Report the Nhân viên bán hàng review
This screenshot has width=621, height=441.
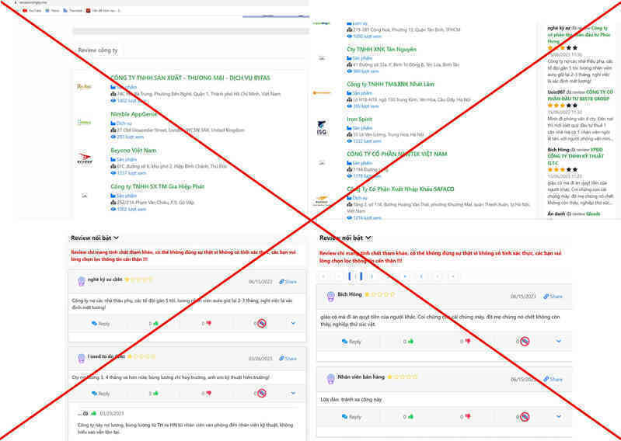coord(525,416)
